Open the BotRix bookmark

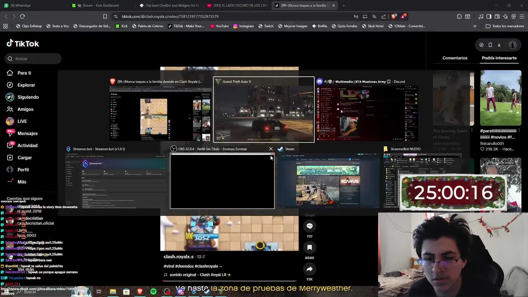(319, 26)
